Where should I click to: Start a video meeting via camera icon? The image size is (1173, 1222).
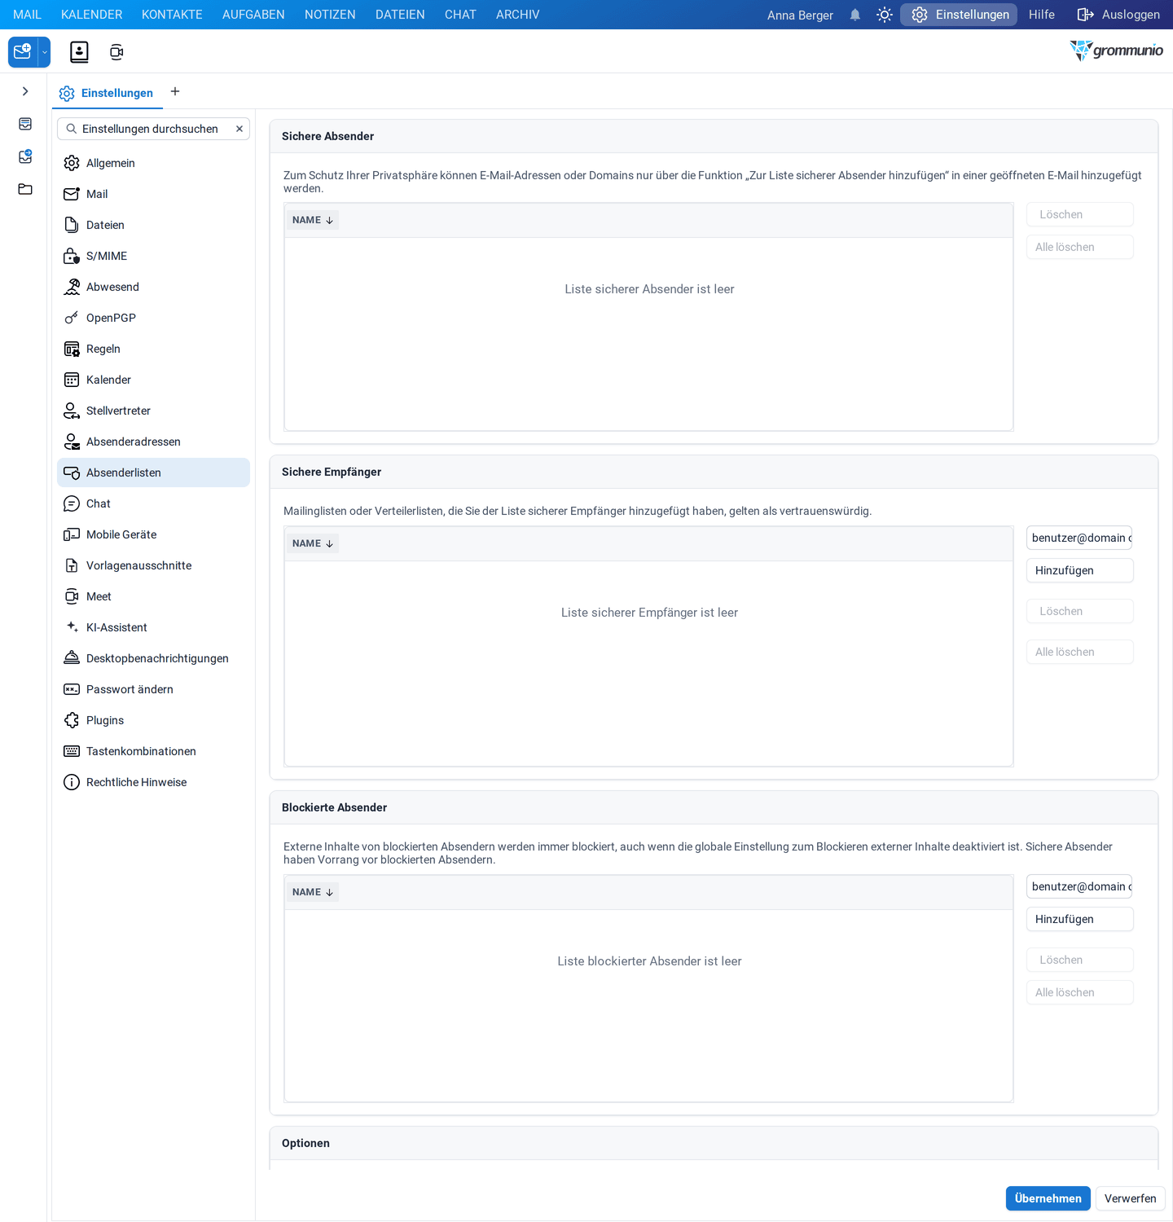tap(116, 52)
